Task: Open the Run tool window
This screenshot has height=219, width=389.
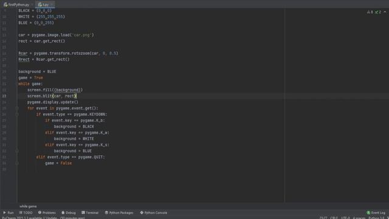Action: pyautogui.click(x=9, y=213)
